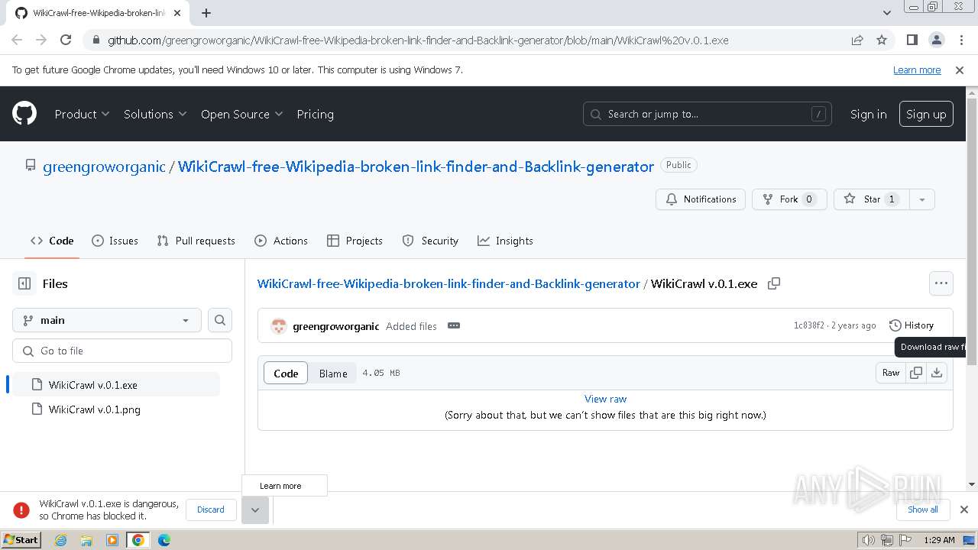Expand the Solutions menu
The width and height of the screenshot is (978, 550).
(x=155, y=114)
